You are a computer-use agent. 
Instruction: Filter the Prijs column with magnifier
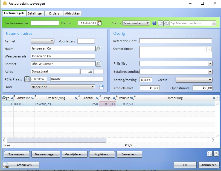pyautogui.click(x=114, y=98)
